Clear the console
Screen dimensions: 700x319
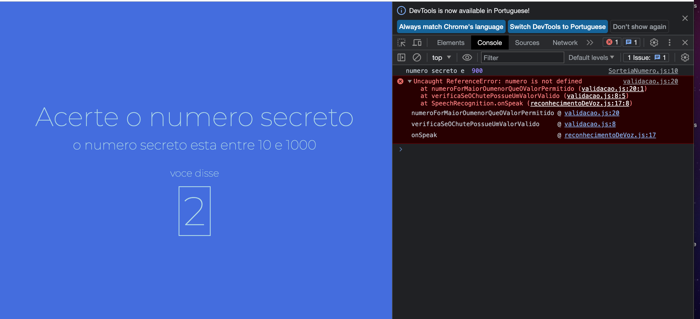417,57
